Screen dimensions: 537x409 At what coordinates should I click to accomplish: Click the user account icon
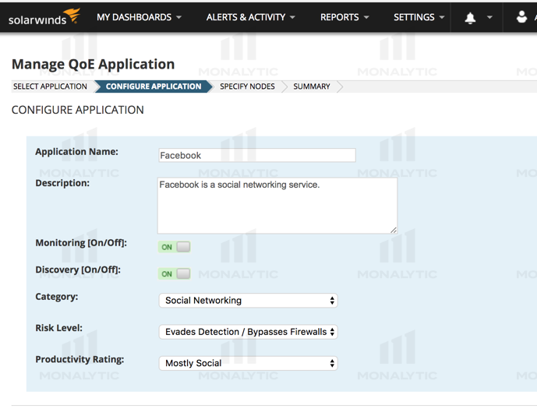coord(521,17)
